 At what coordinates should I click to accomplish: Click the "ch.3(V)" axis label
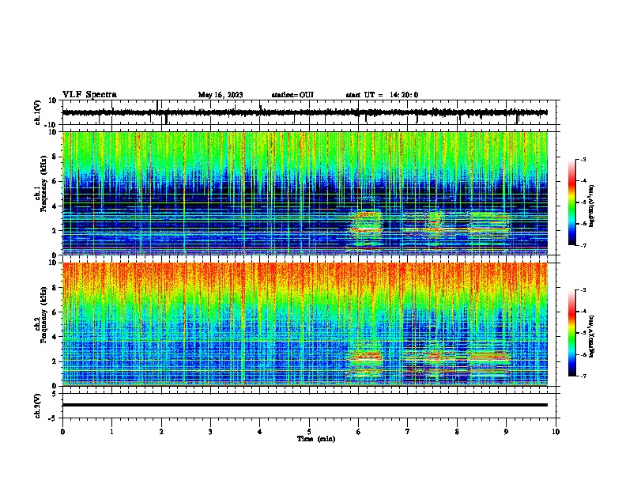tap(38, 406)
